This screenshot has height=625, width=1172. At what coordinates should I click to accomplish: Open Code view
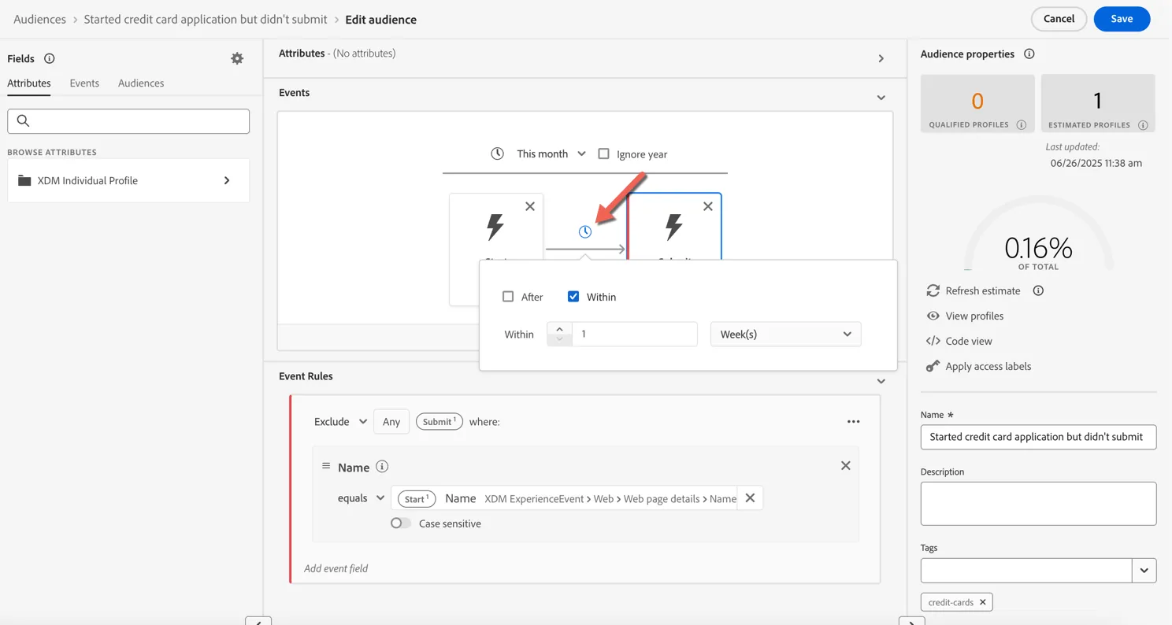(x=969, y=341)
